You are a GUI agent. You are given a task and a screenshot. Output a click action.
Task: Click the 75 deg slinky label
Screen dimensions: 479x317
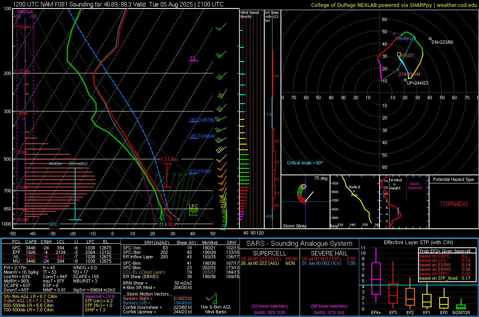[x=321, y=178]
